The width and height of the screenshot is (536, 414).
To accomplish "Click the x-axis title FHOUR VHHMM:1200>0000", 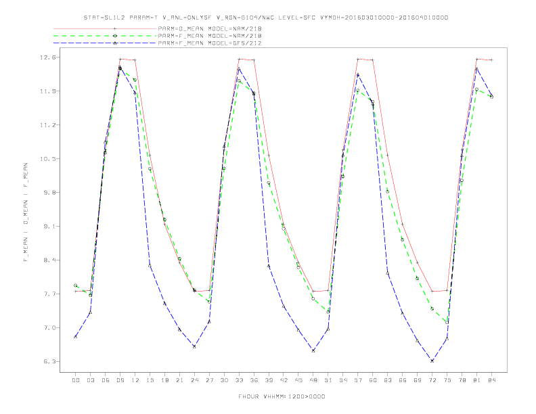I will [x=282, y=396].
